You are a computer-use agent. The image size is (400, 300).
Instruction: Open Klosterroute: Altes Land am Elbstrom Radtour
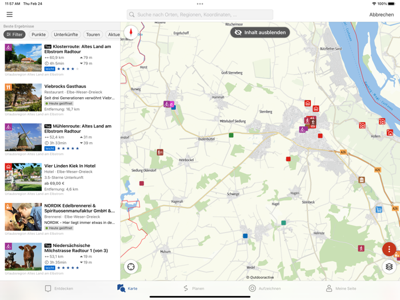click(x=78, y=49)
